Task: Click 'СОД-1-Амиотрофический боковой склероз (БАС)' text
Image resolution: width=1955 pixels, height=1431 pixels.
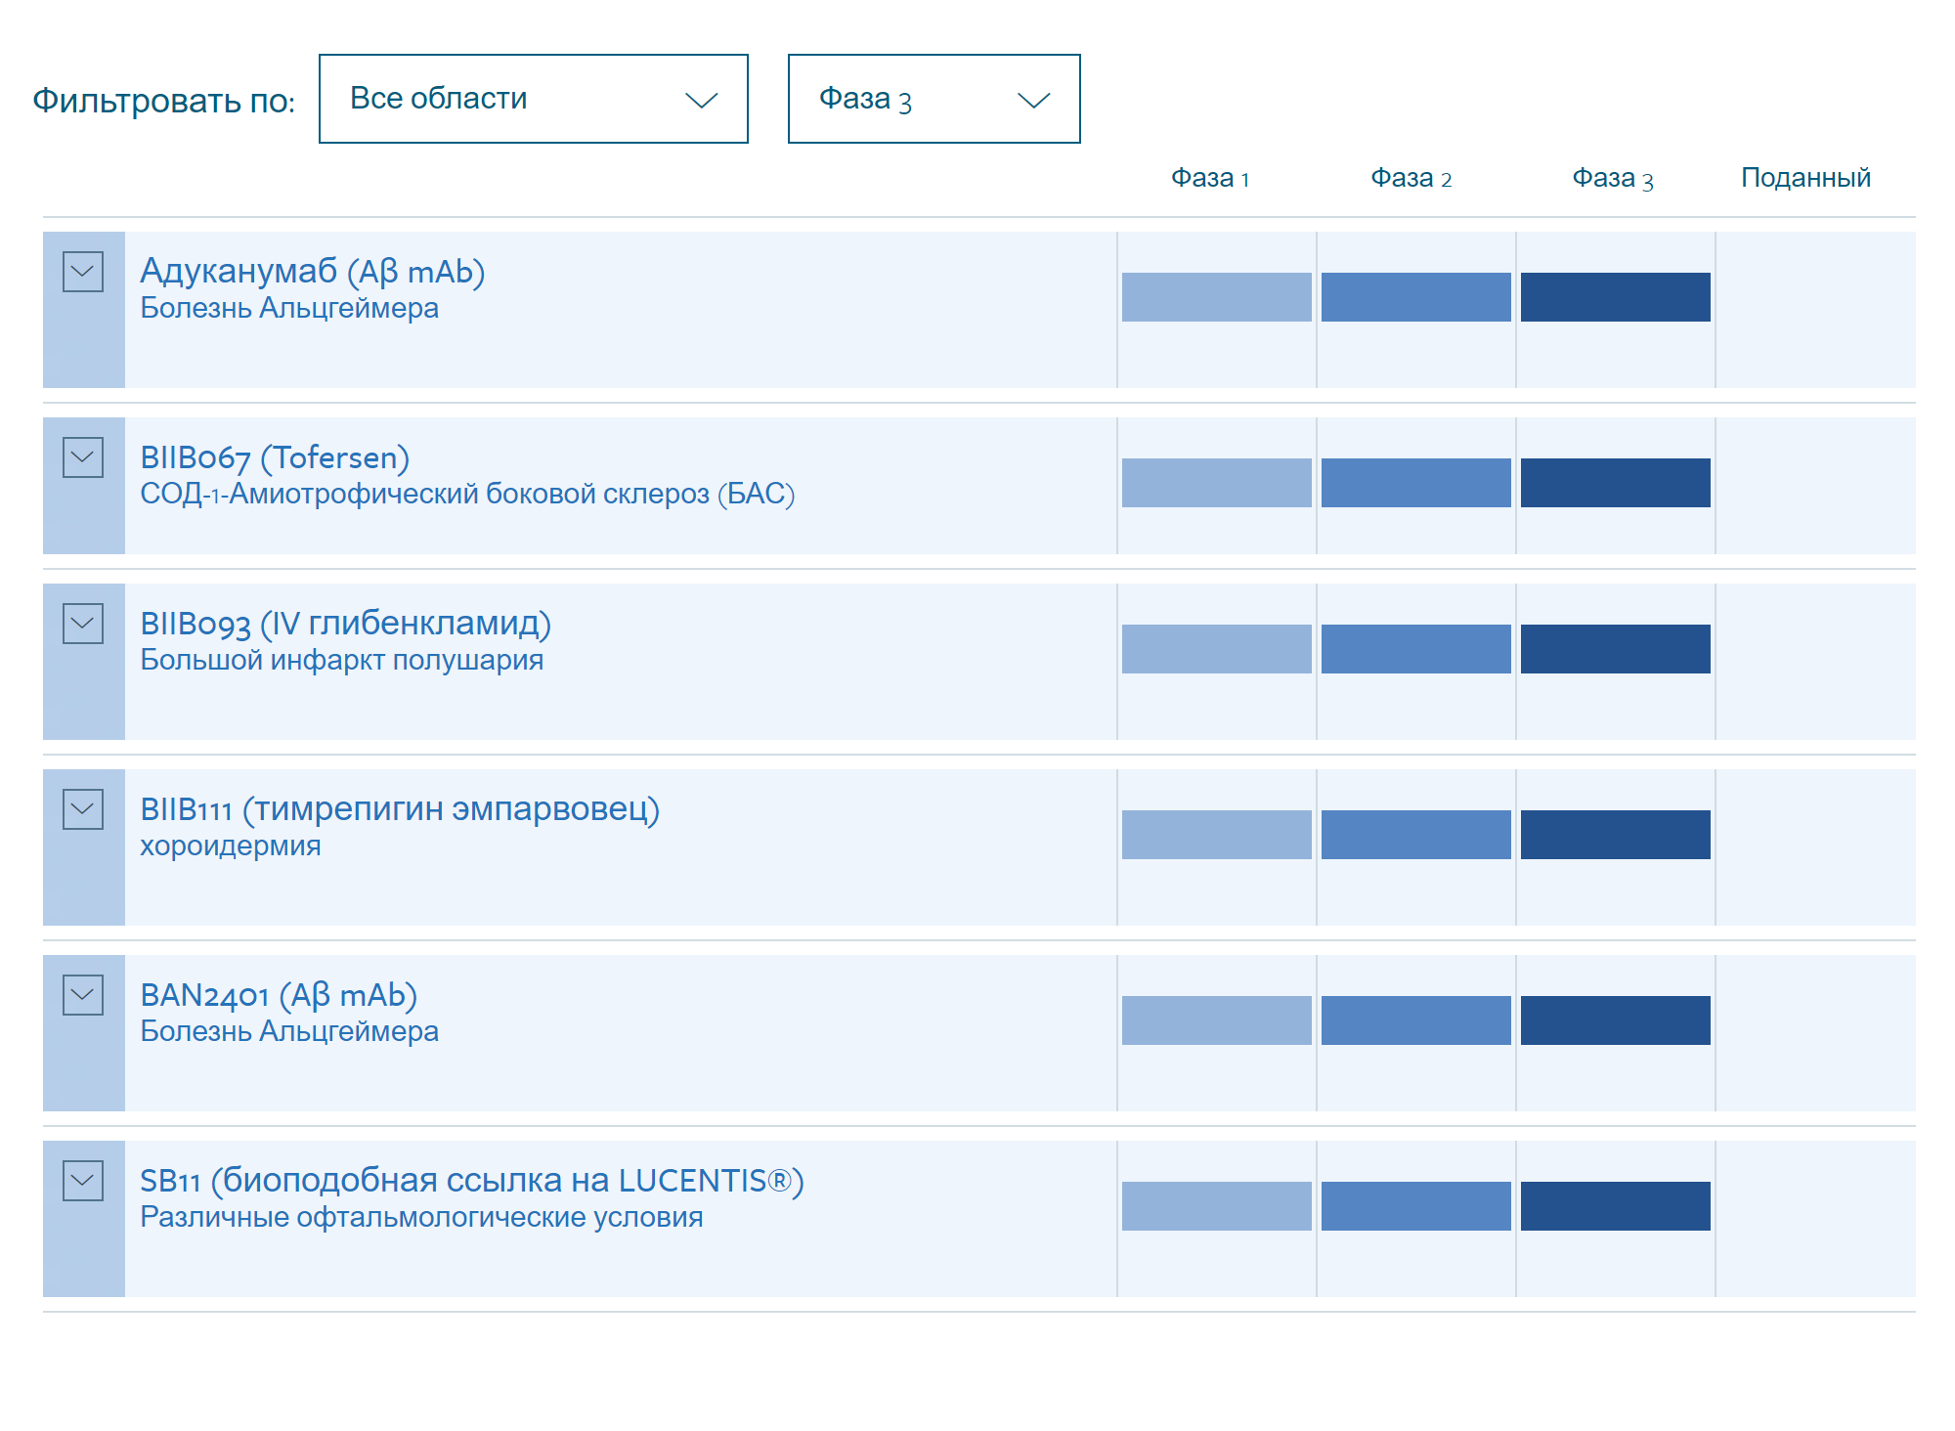Action: pos(467,494)
